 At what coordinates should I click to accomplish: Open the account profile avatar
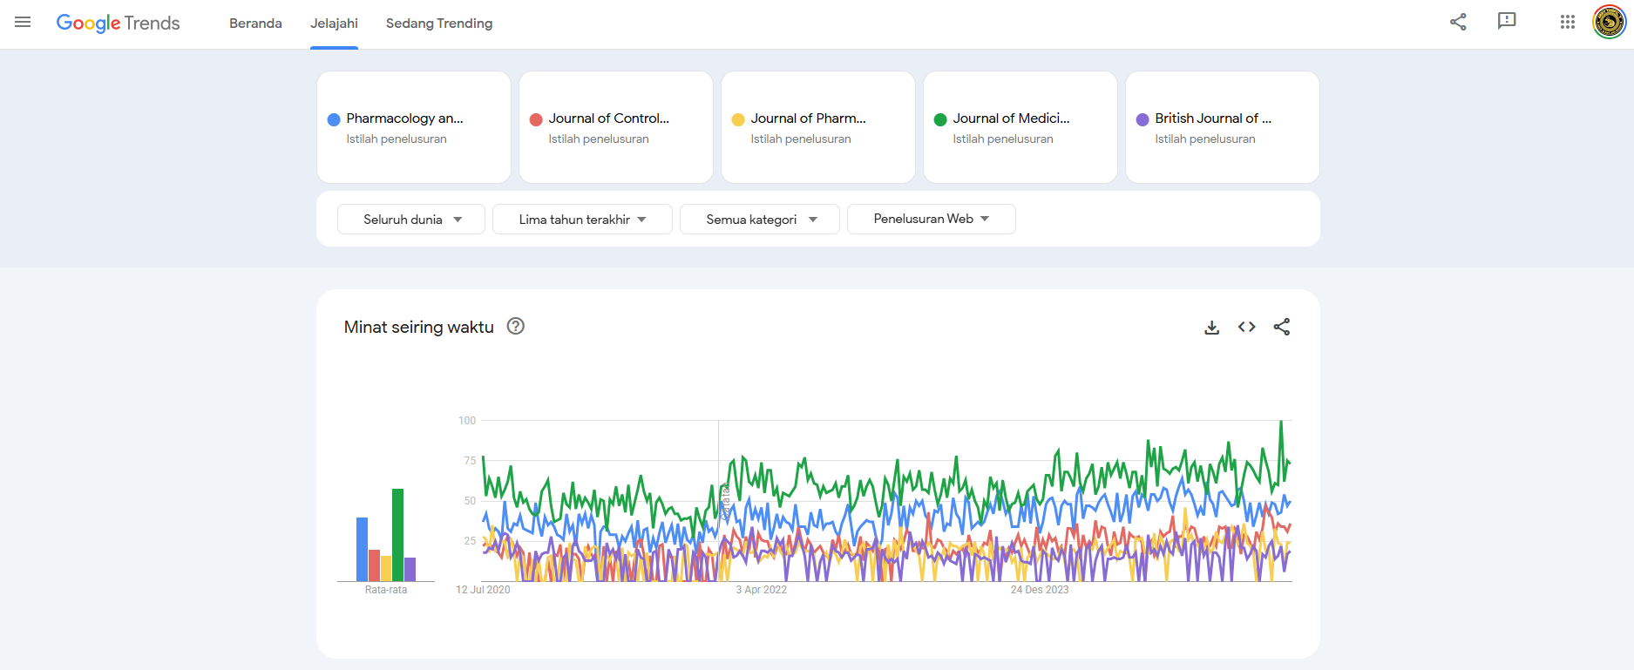pos(1609,23)
